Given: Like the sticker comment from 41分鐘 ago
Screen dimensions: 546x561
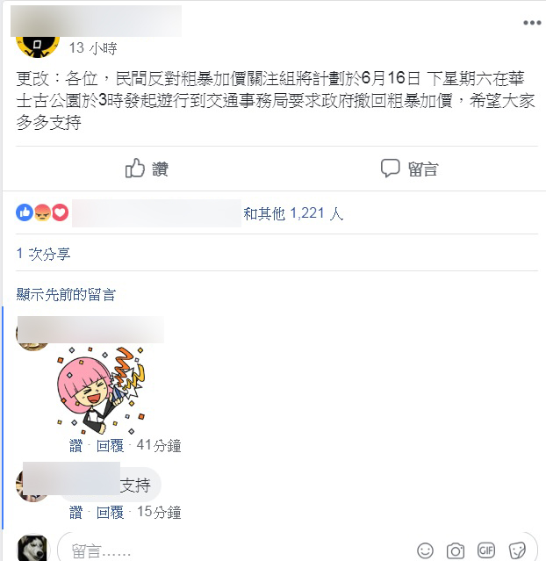Looking at the screenshot, I should coord(75,445).
